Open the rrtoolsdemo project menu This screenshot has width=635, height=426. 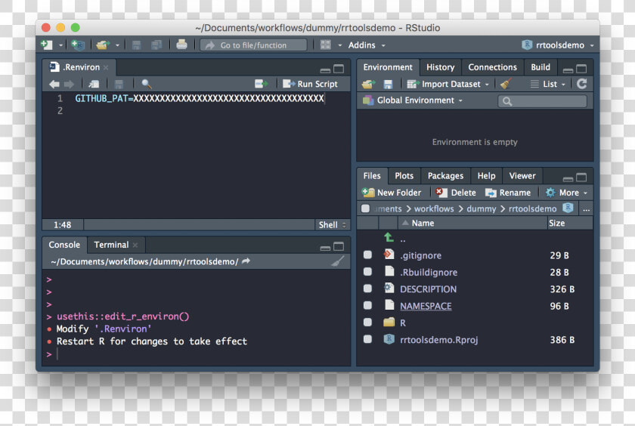559,45
